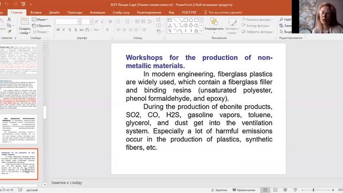The height and width of the screenshot is (193, 343).
Task: Expand the font size dropdown arrow
Action: pyautogui.click(x=92, y=21)
